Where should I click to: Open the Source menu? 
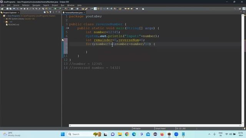tap(16, 5)
